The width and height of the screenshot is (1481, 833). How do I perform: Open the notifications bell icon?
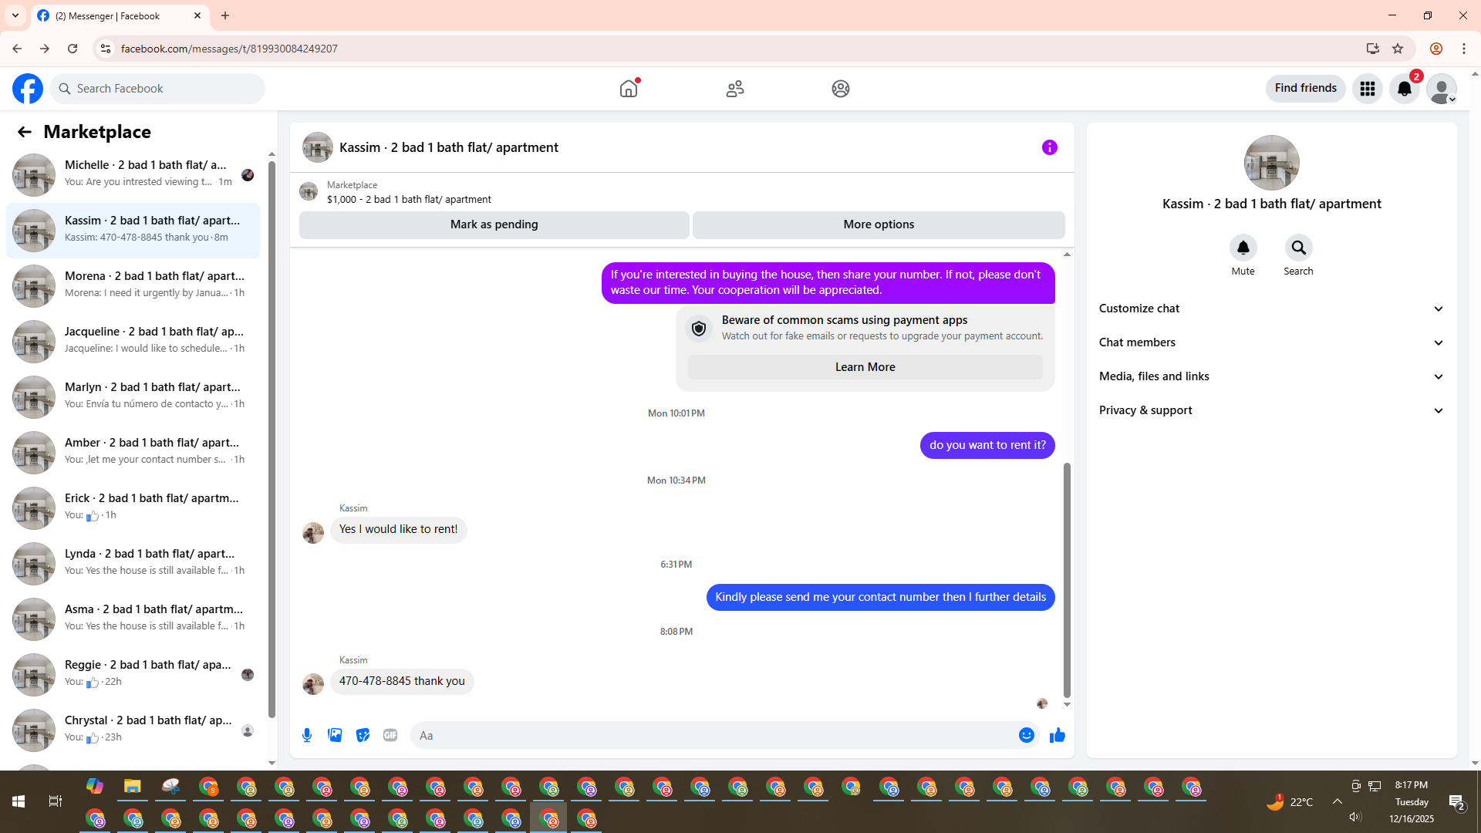click(1405, 89)
